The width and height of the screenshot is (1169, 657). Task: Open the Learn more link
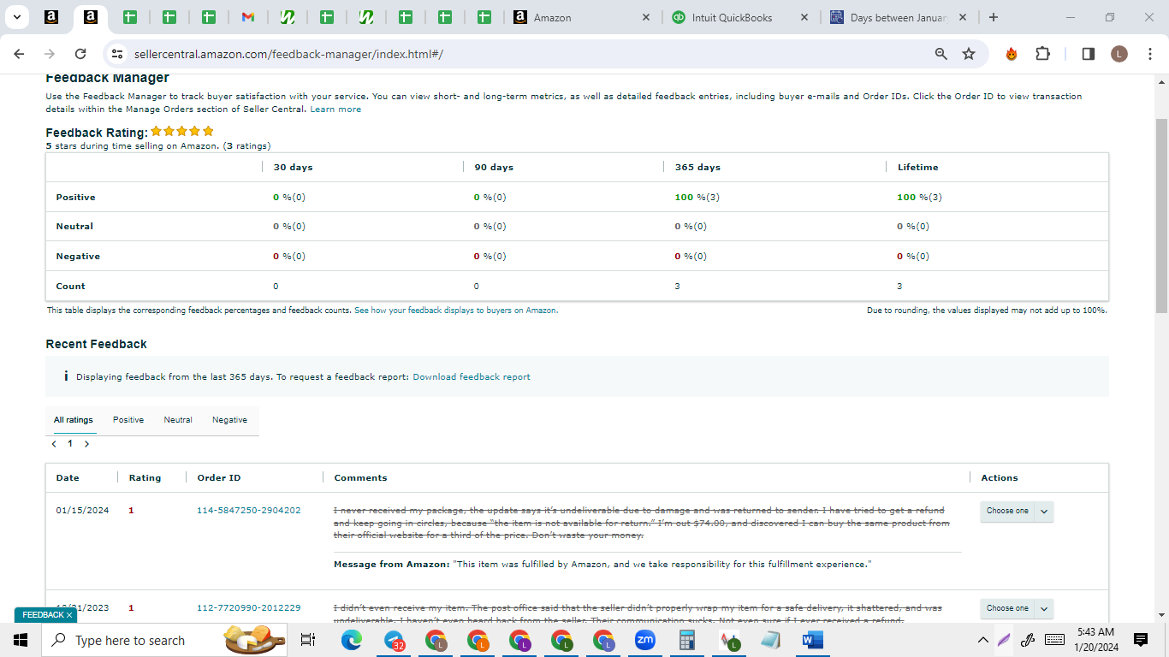tap(335, 109)
